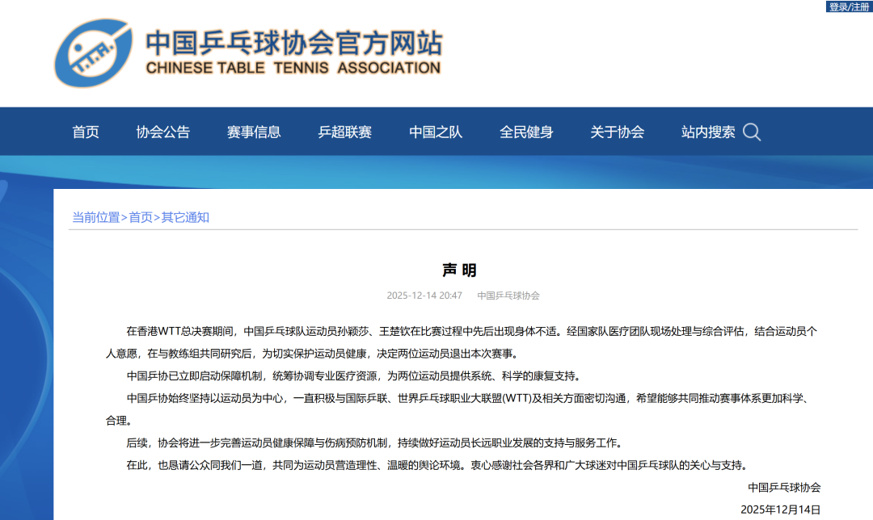Image resolution: width=873 pixels, height=520 pixels.
Task: Select 赛事信息 in the navigation bar
Action: (x=254, y=132)
